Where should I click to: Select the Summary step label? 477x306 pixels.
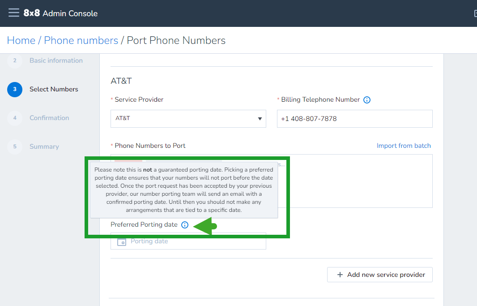coord(44,147)
